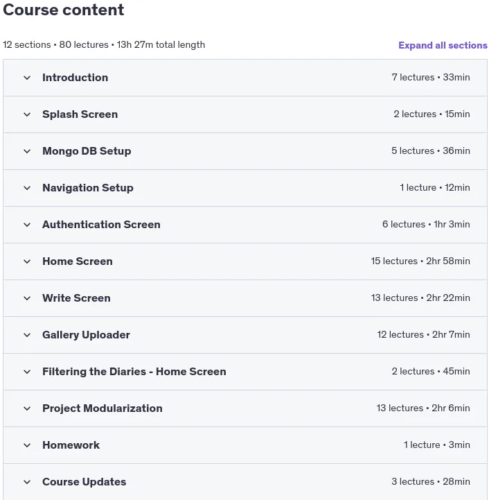Click Expand all sections link
The width and height of the screenshot is (489, 500).
[x=443, y=45]
